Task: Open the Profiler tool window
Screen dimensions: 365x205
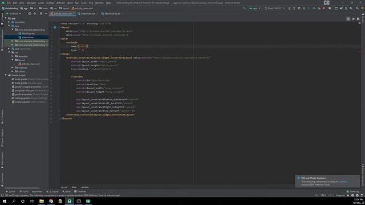Action: [x=37, y=191]
